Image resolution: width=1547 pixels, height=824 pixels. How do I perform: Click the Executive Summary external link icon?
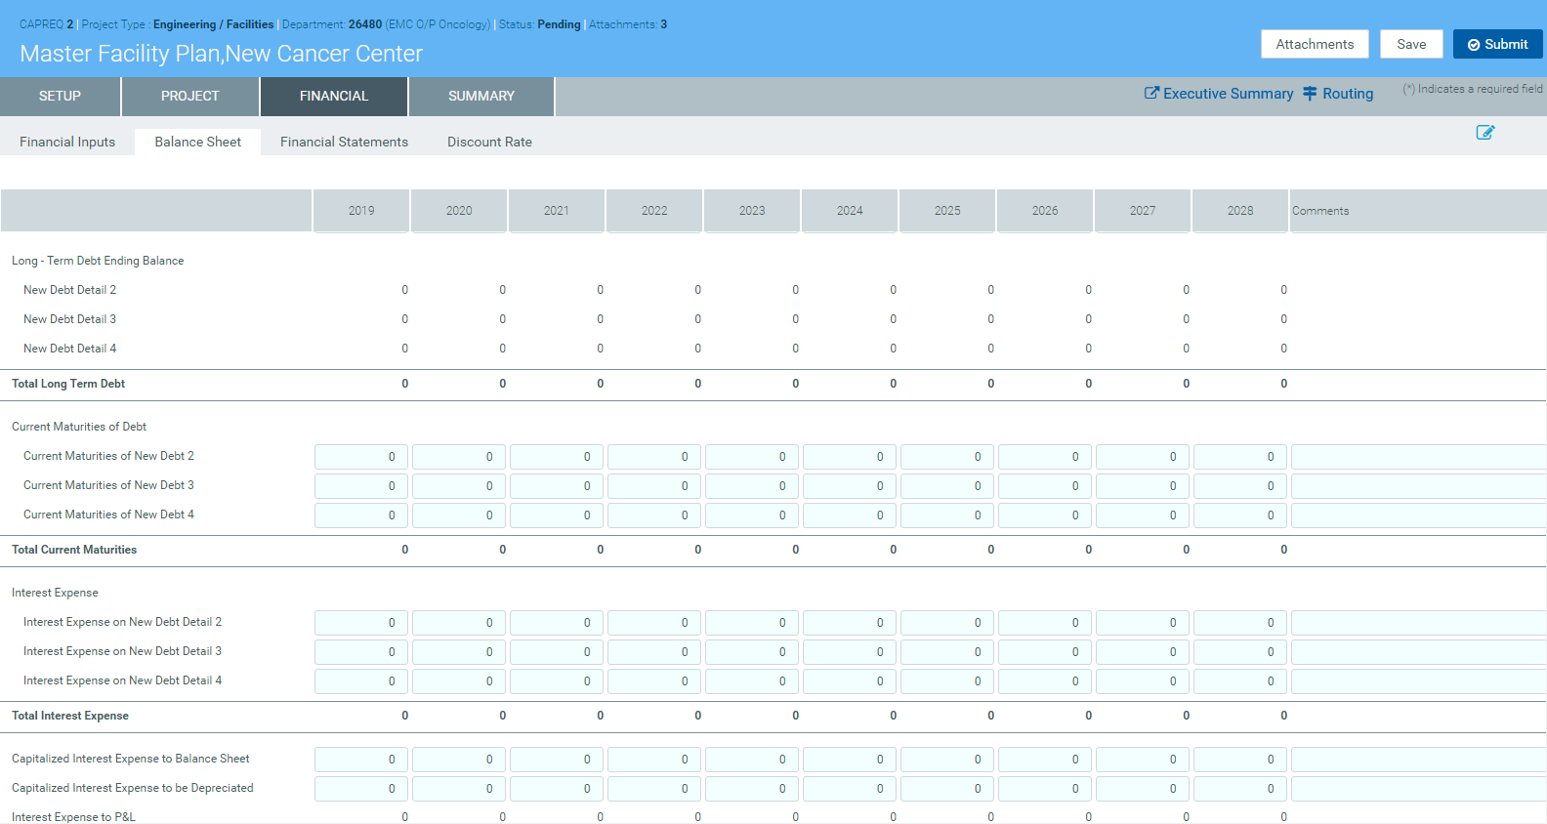pos(1151,93)
